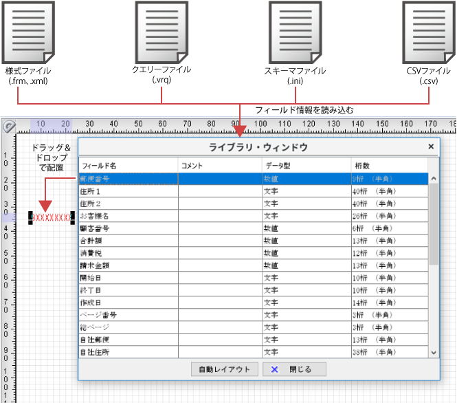The height and width of the screenshot is (403, 457).
Task: Click the コメント column header
Action: pos(220,166)
